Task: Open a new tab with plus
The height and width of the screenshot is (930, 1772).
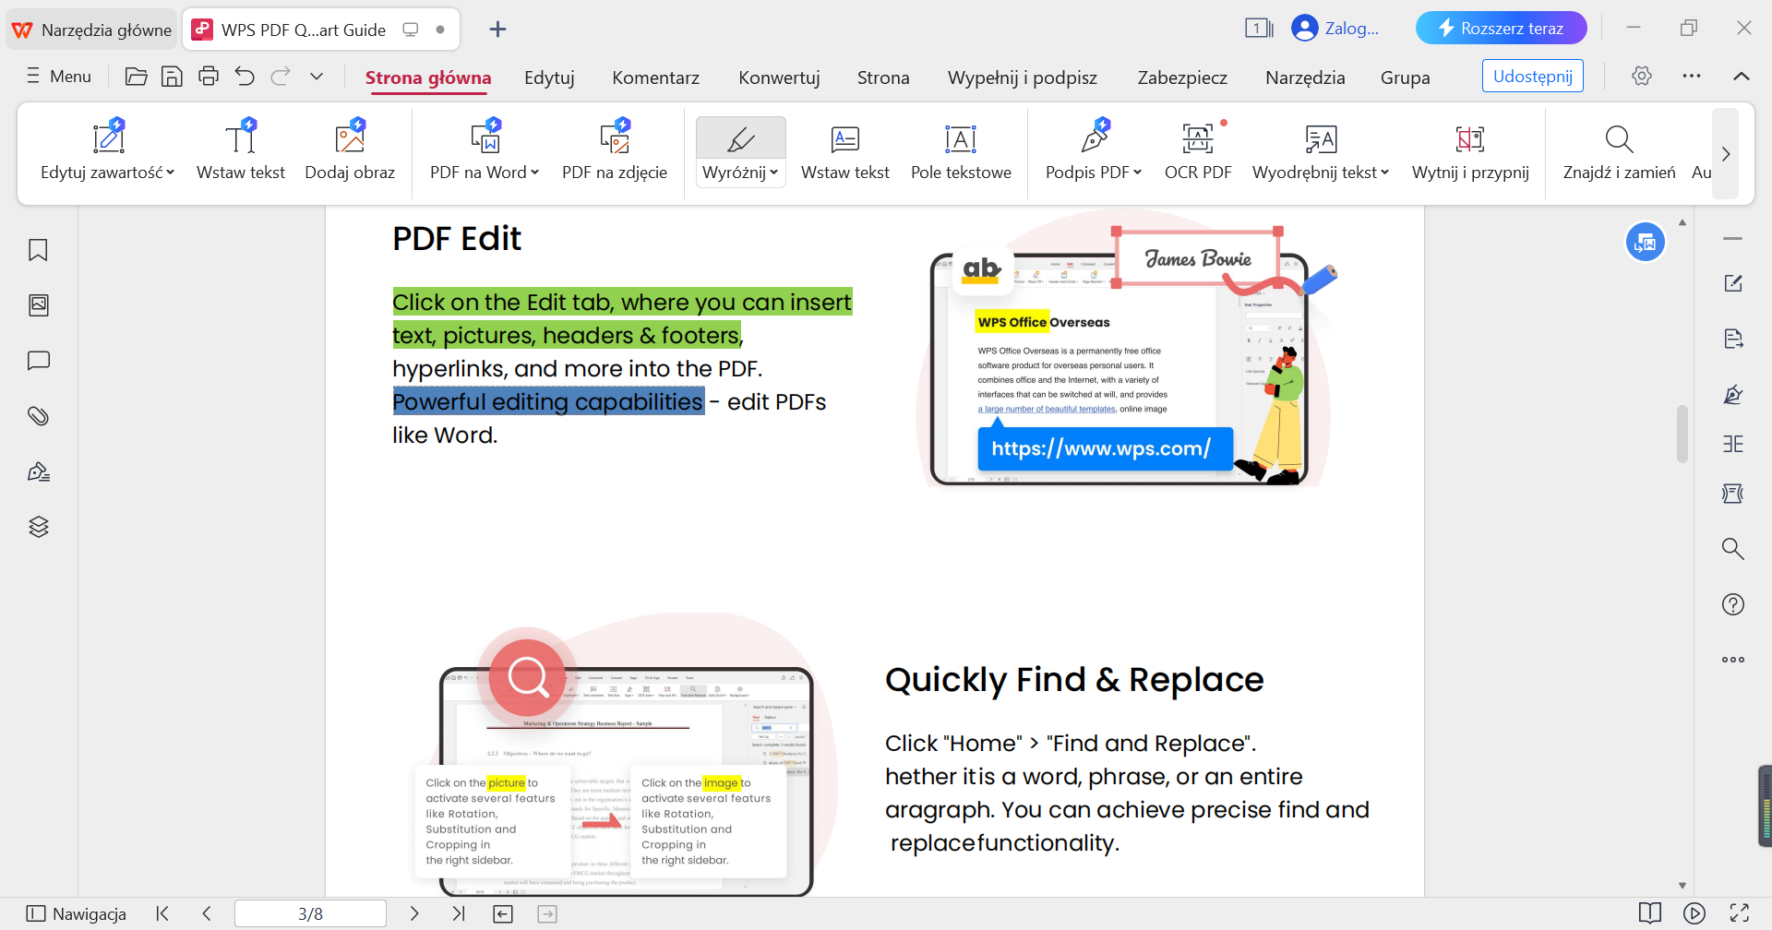Action: click(x=497, y=30)
